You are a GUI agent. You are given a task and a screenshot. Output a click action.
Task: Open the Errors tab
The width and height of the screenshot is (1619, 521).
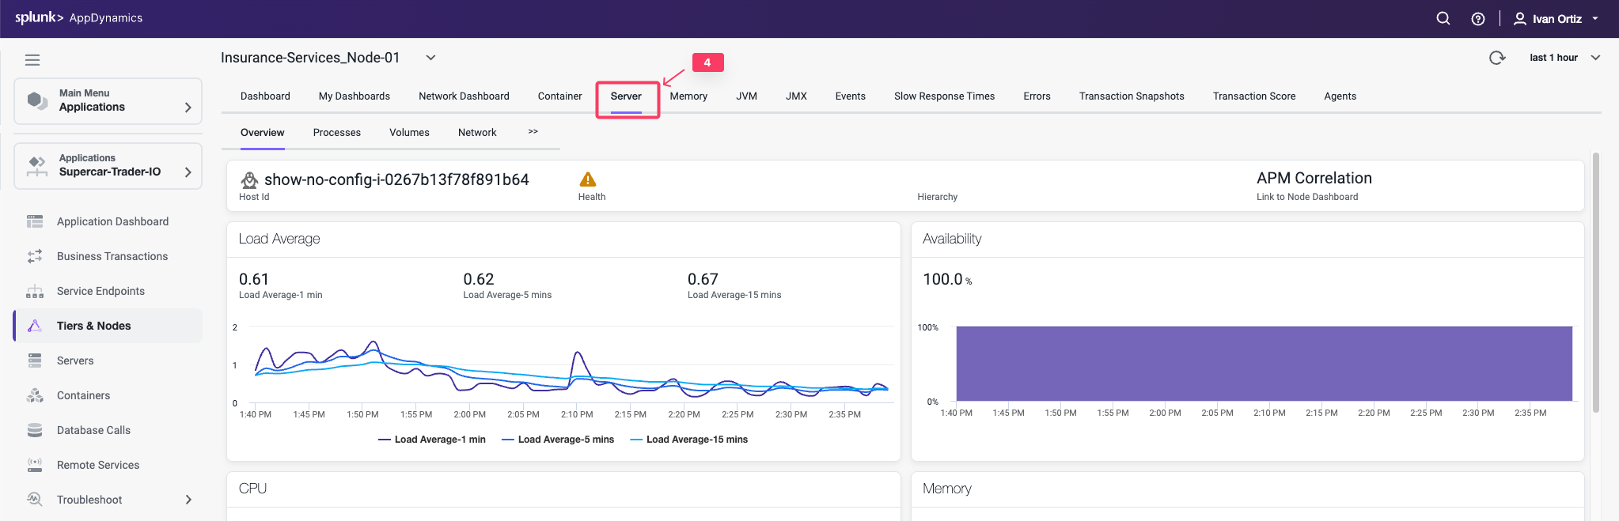click(1037, 96)
